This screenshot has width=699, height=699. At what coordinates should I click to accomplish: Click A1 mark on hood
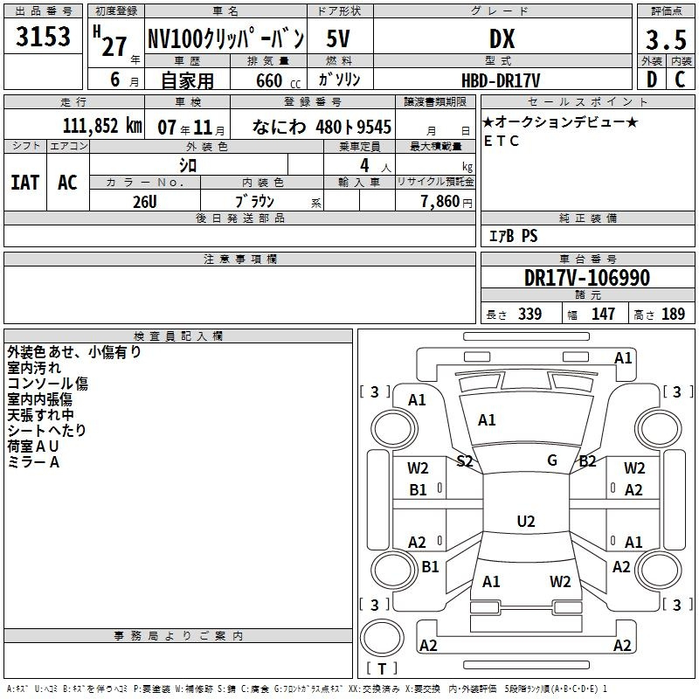(487, 420)
